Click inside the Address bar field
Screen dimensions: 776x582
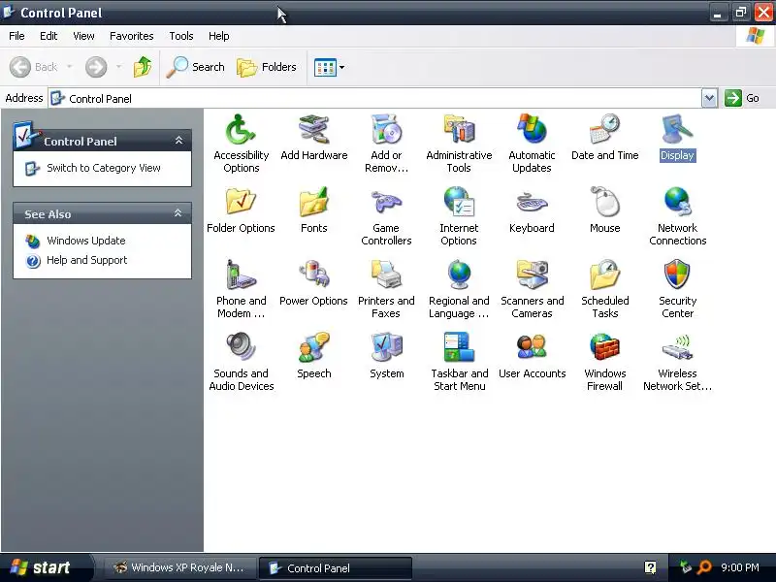(x=375, y=99)
